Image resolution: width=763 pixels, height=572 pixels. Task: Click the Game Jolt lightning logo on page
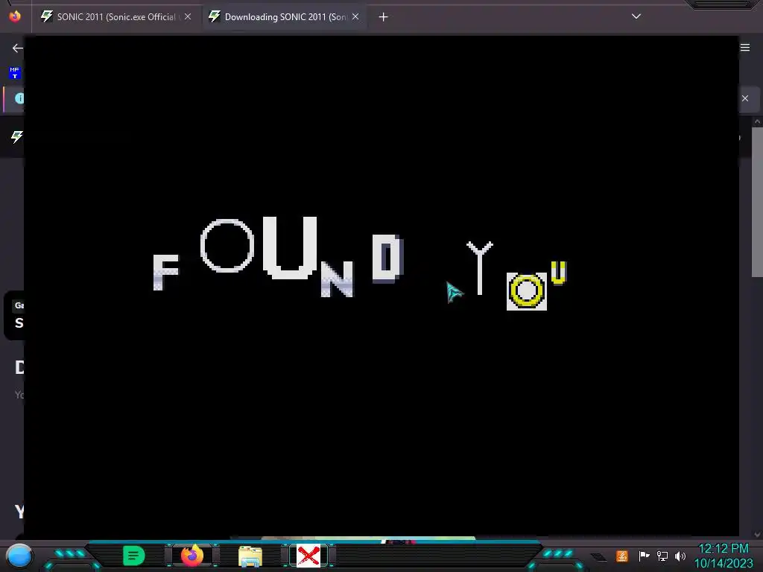(x=17, y=137)
